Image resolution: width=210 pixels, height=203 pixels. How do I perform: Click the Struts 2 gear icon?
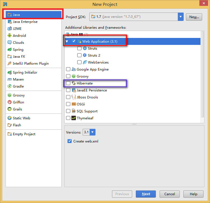point(85,55)
